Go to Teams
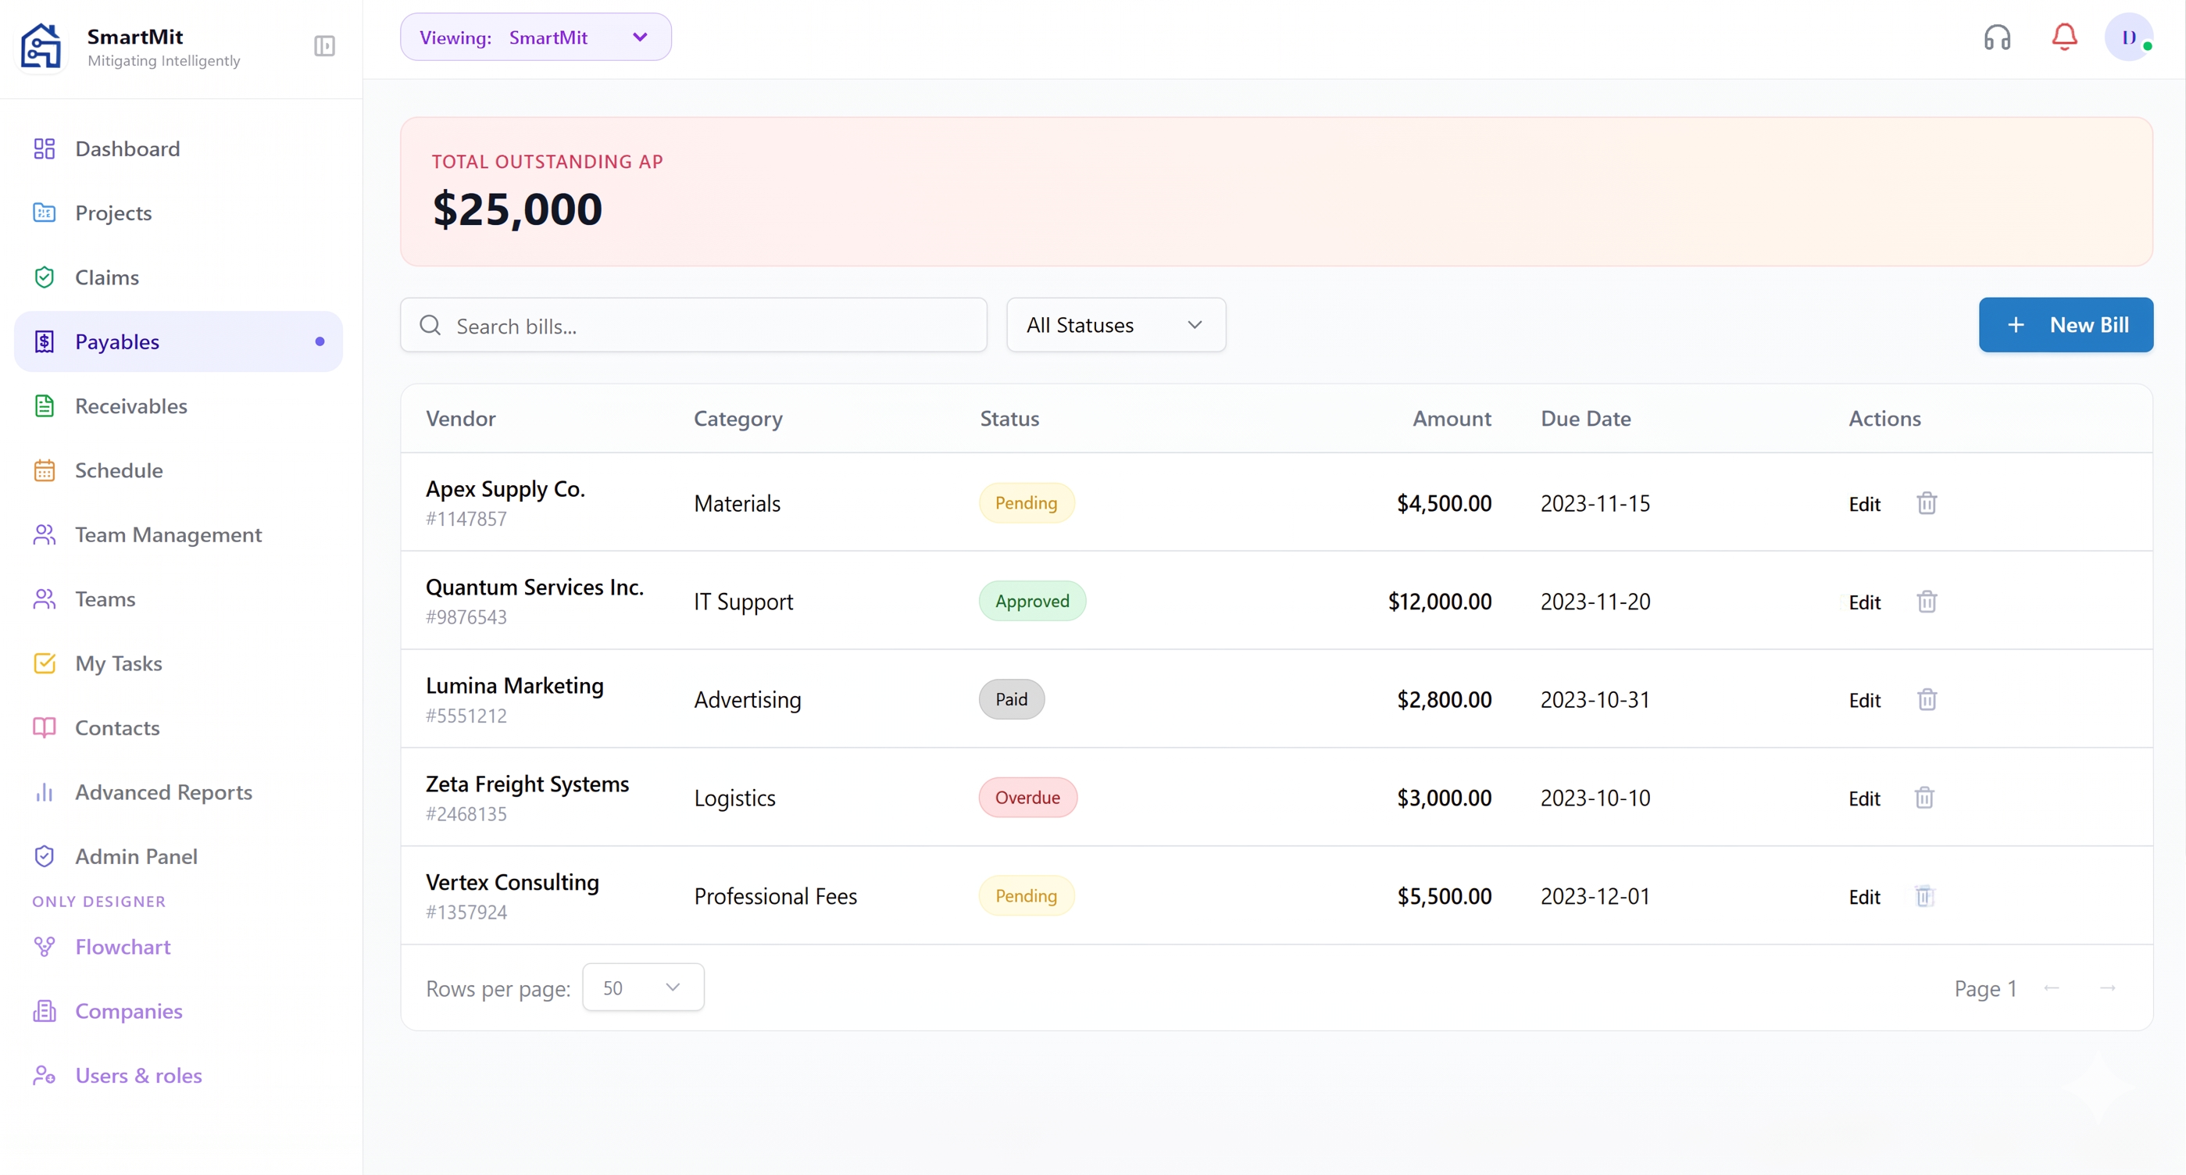 178,599
